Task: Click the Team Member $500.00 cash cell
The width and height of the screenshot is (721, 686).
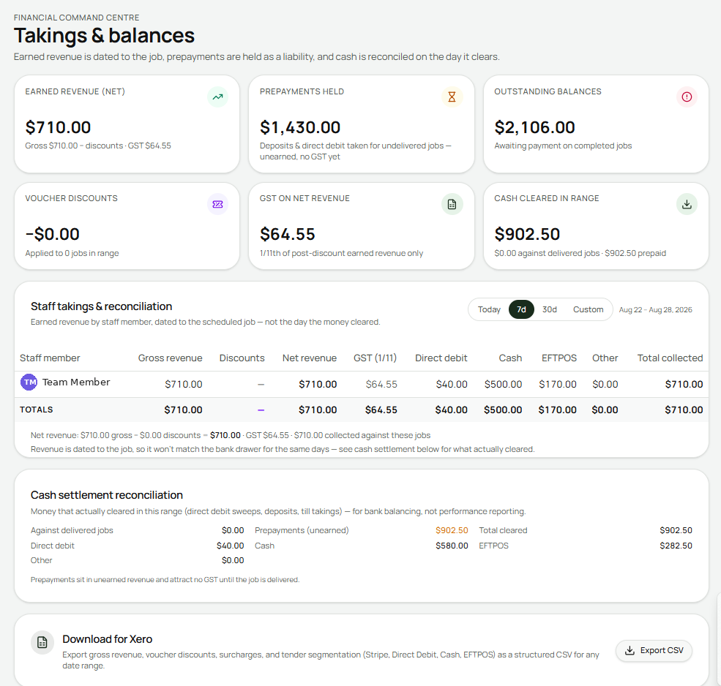Action: 503,384
